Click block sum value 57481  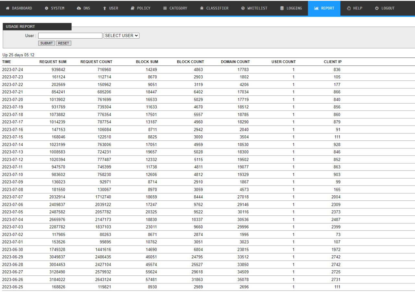[151, 279]
